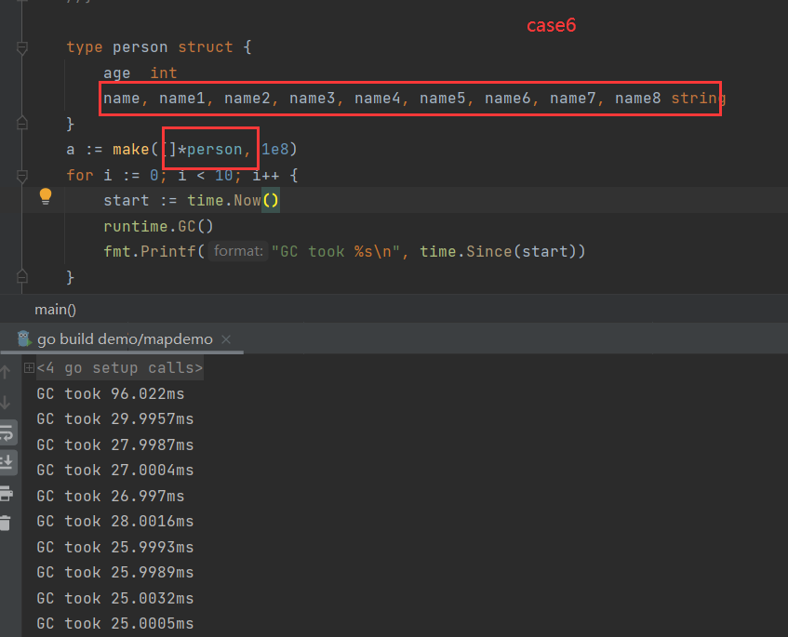The width and height of the screenshot is (788, 637).
Task: Toggle soft-wrap in the run console
Action: [7, 432]
